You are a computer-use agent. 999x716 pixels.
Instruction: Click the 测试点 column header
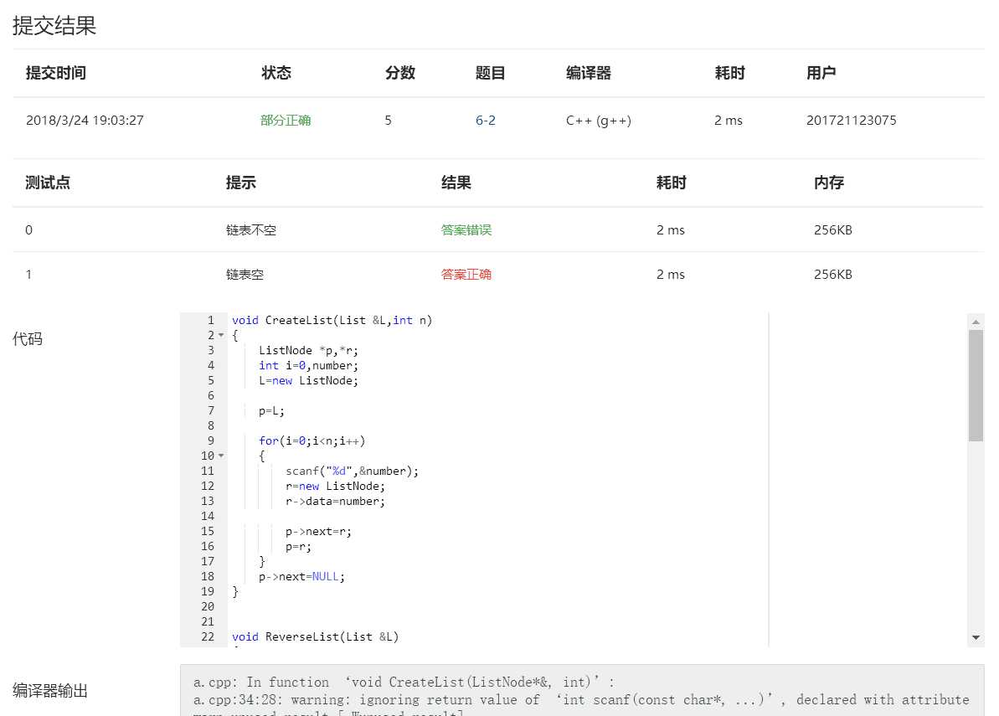(x=48, y=183)
